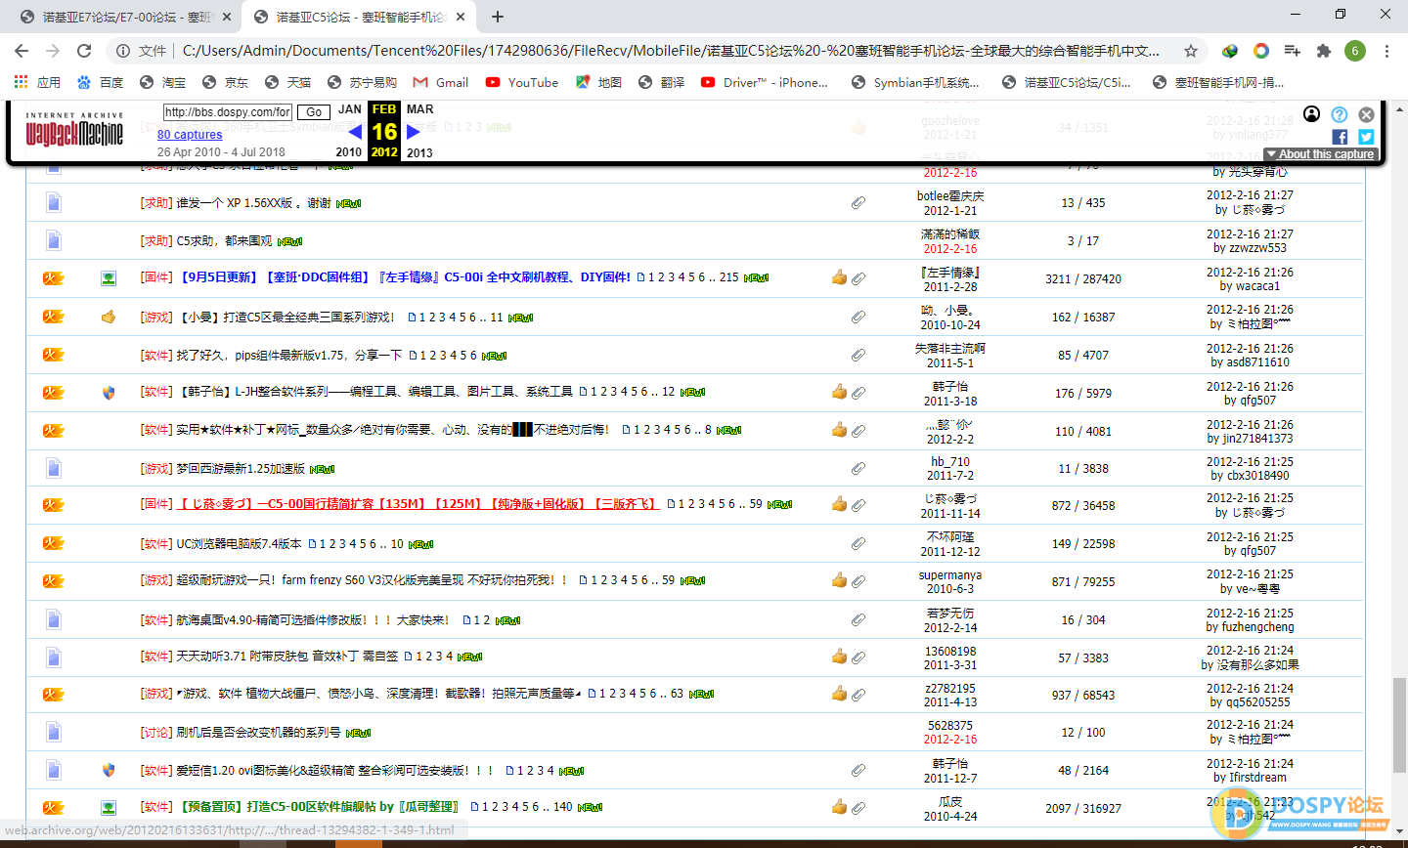
Task: Click the [讨论] category tag
Action: click(x=156, y=732)
